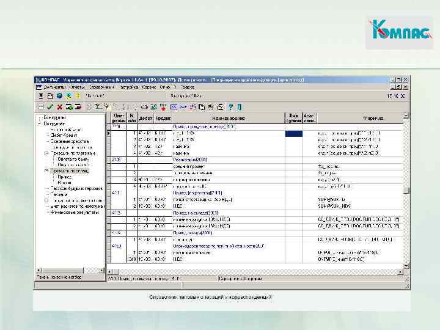The height and width of the screenshot is (330, 440).
Task: Open the Правка menu
Action: click(x=187, y=87)
